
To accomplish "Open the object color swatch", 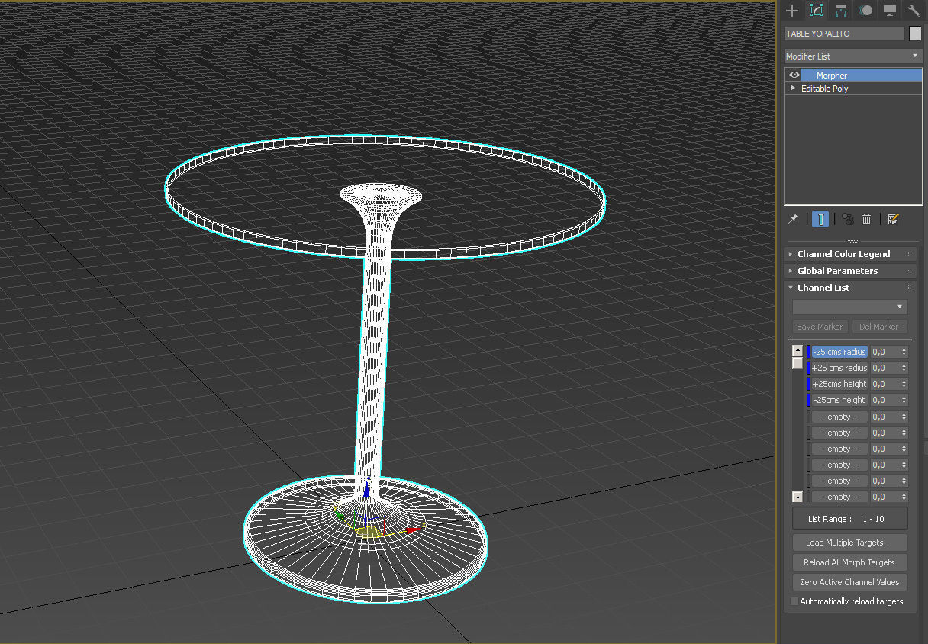I will pos(915,34).
